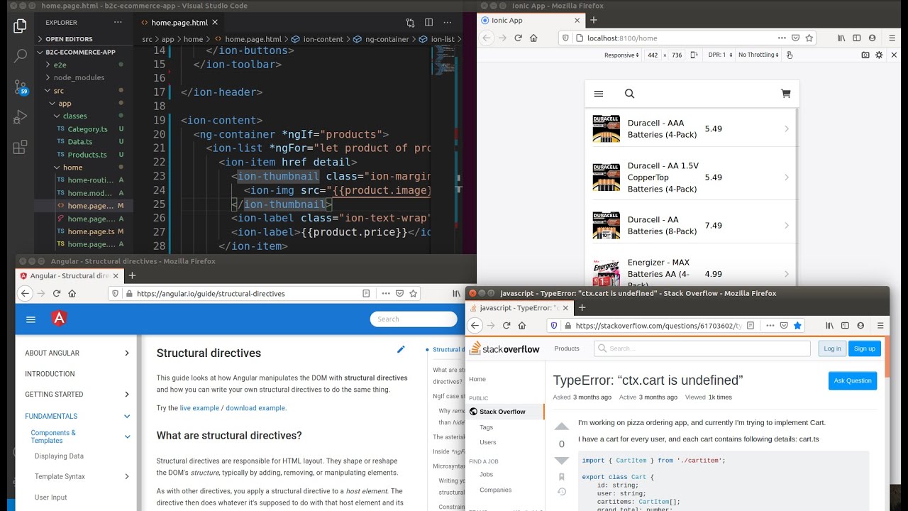Open Source Control view with 59 changes
908x511 pixels.
coord(21,87)
